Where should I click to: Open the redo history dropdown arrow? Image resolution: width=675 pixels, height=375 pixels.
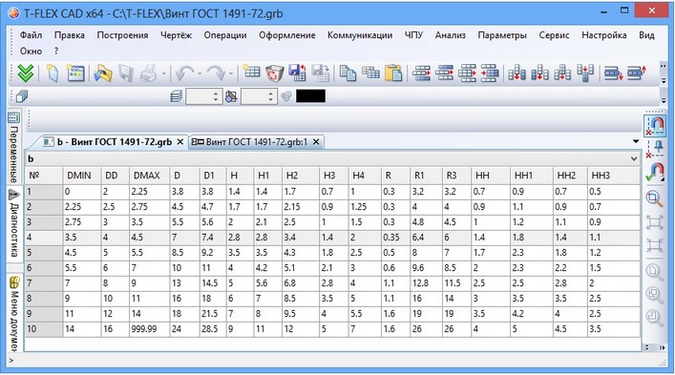point(231,74)
